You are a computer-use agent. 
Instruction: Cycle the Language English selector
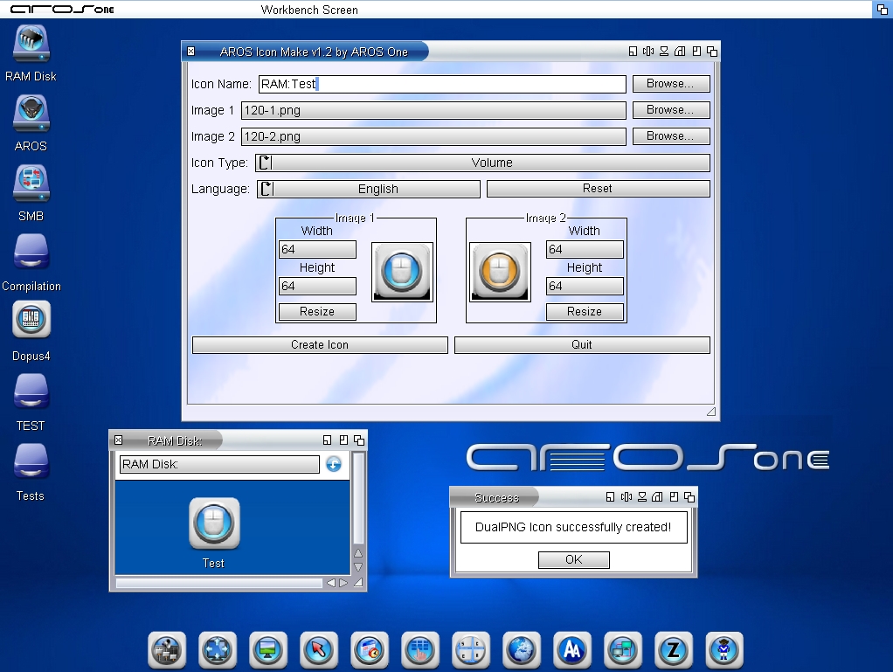(x=369, y=189)
